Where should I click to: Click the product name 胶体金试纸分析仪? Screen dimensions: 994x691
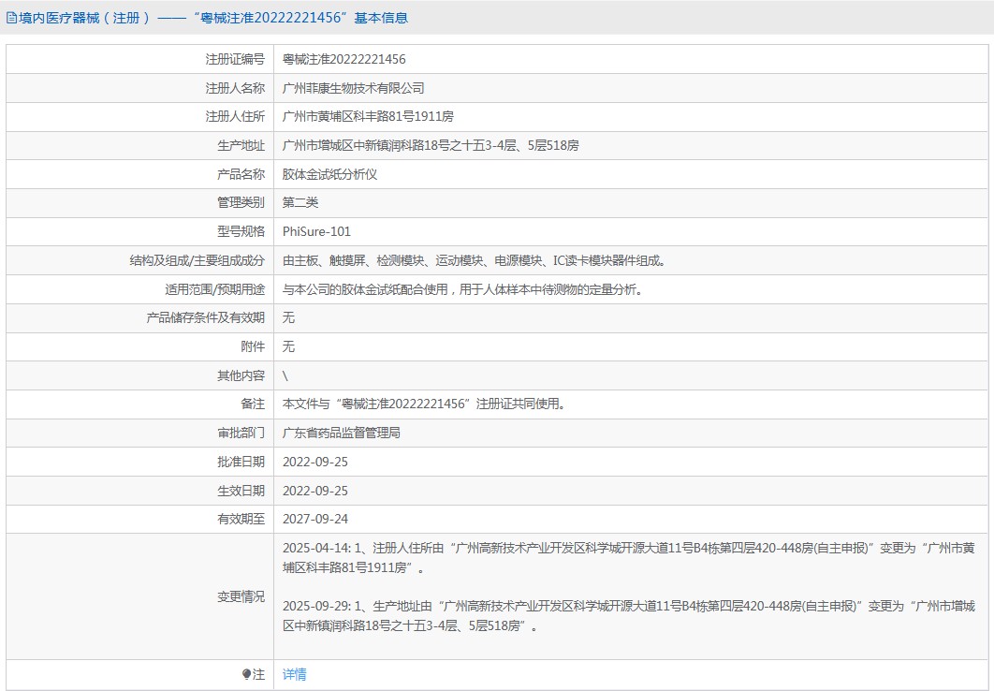pyautogui.click(x=329, y=174)
